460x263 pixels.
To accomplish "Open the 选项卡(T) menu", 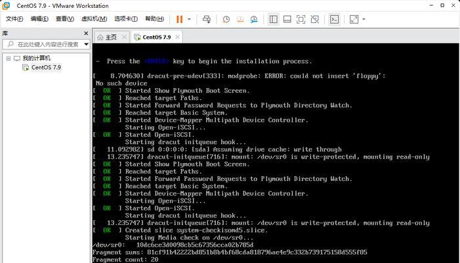I will (126, 19).
